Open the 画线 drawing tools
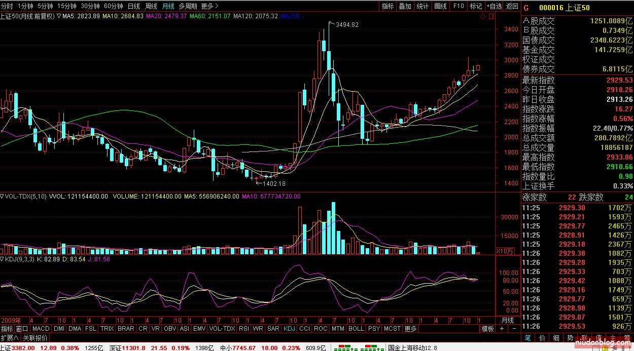 [x=440, y=6]
